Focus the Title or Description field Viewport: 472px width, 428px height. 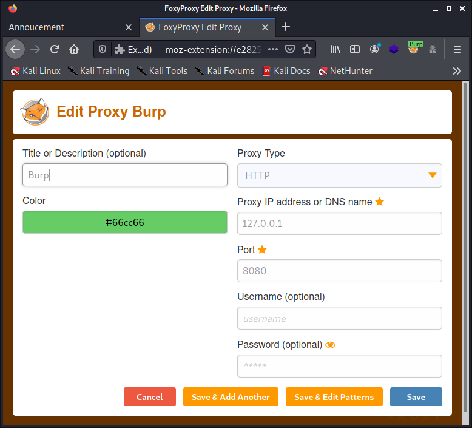(125, 175)
